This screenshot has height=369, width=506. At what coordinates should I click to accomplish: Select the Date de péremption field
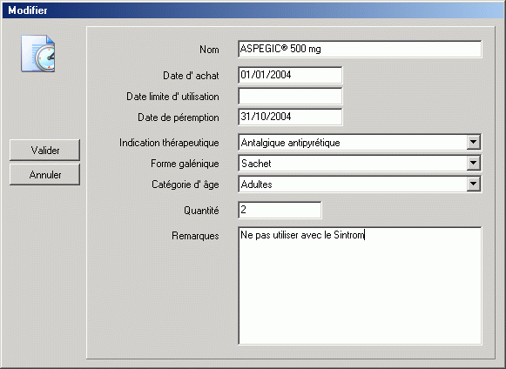coord(290,117)
